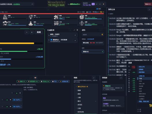Click pencil icon in the notebook panel header
152x114 pixels.
click(121, 78)
